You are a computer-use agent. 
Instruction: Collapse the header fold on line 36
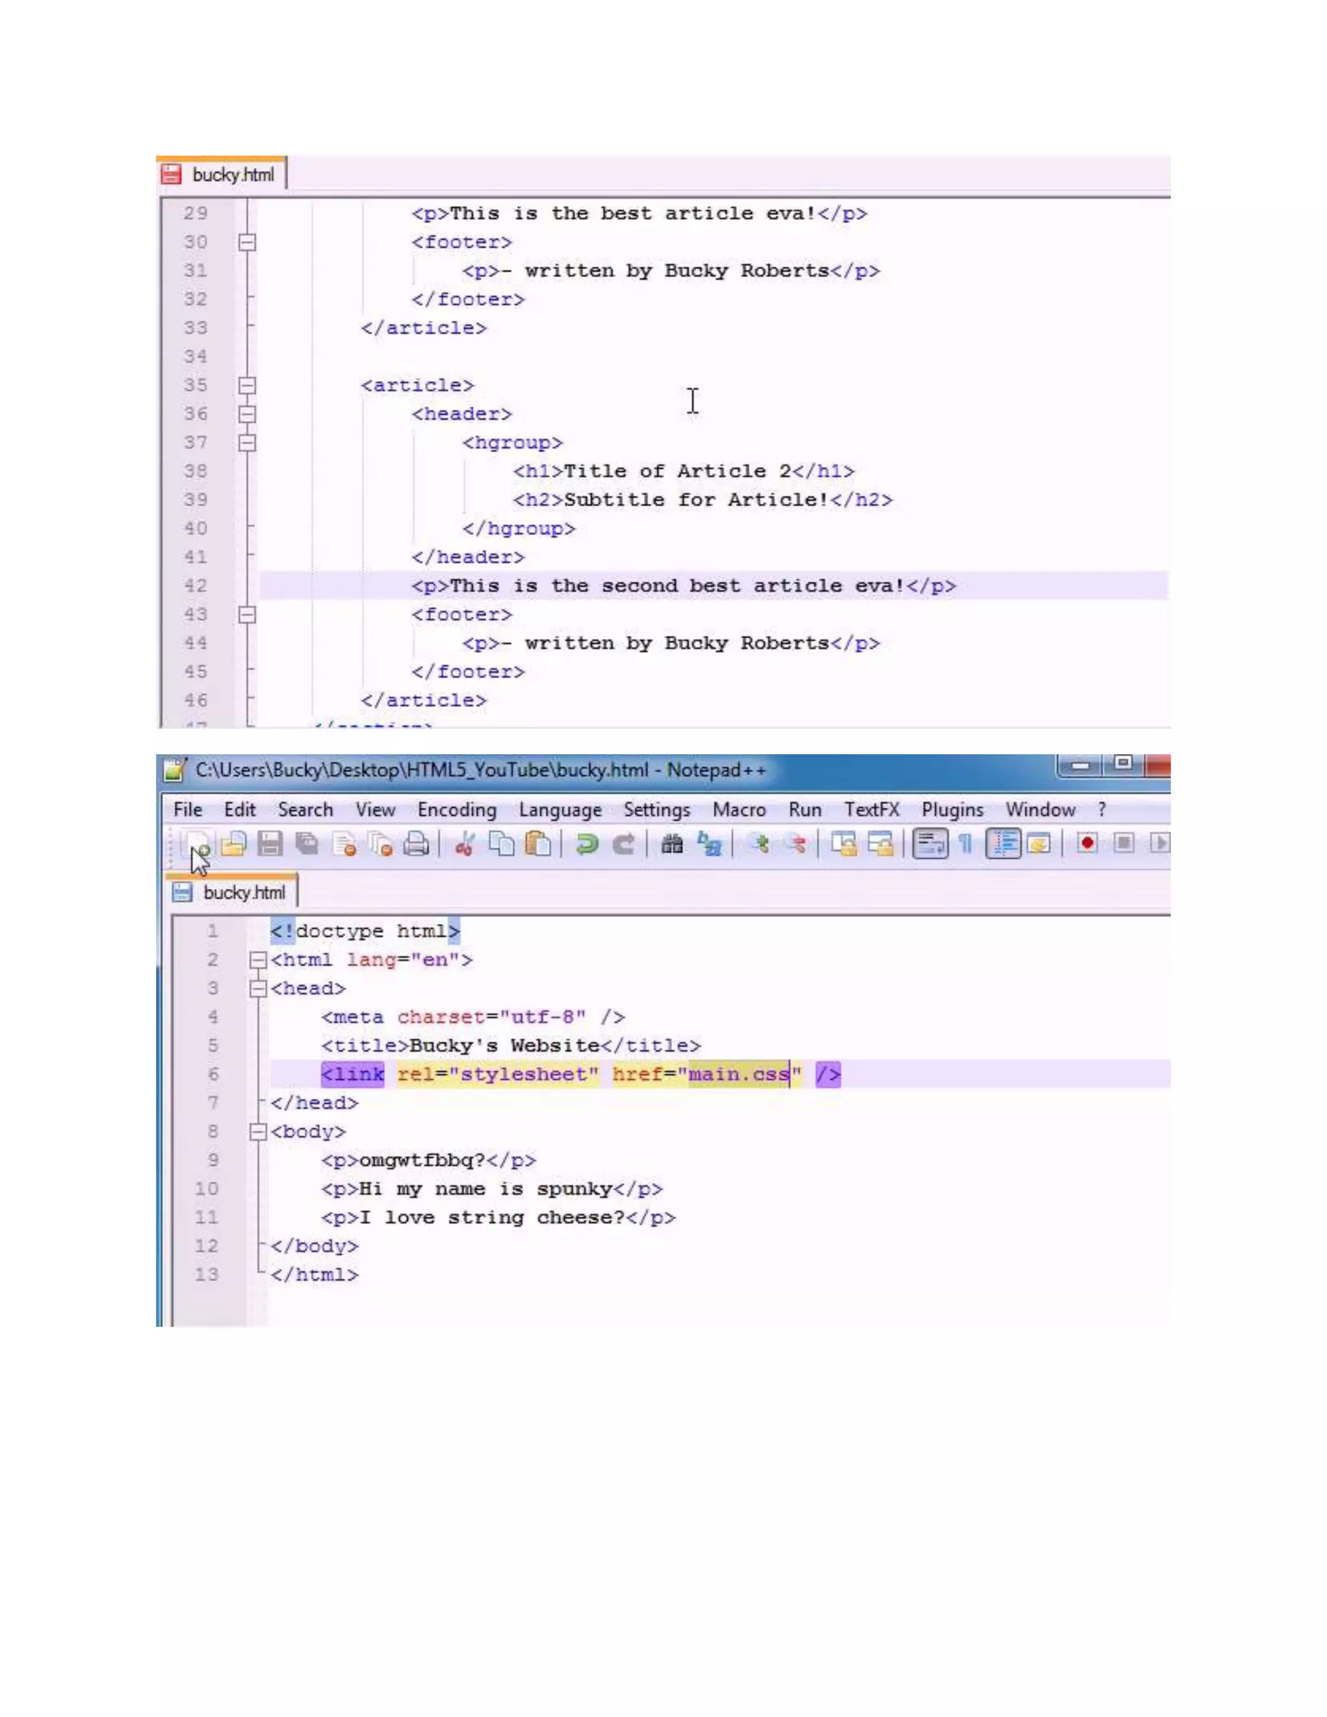(x=247, y=413)
